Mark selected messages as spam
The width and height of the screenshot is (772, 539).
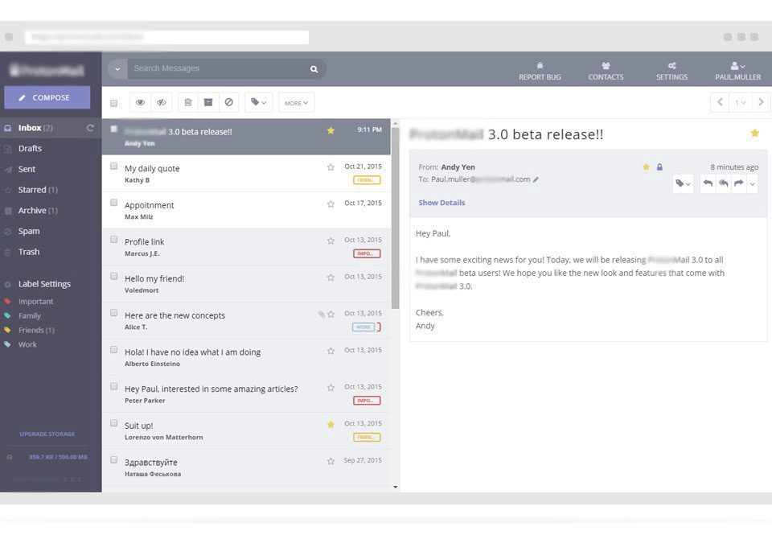point(229,102)
